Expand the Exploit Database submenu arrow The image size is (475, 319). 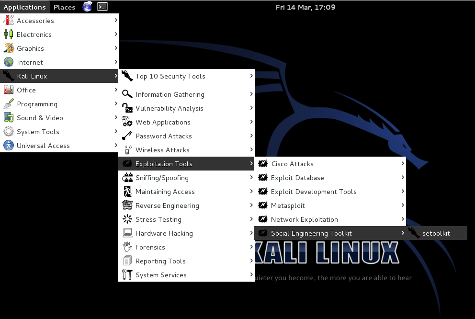click(x=403, y=177)
